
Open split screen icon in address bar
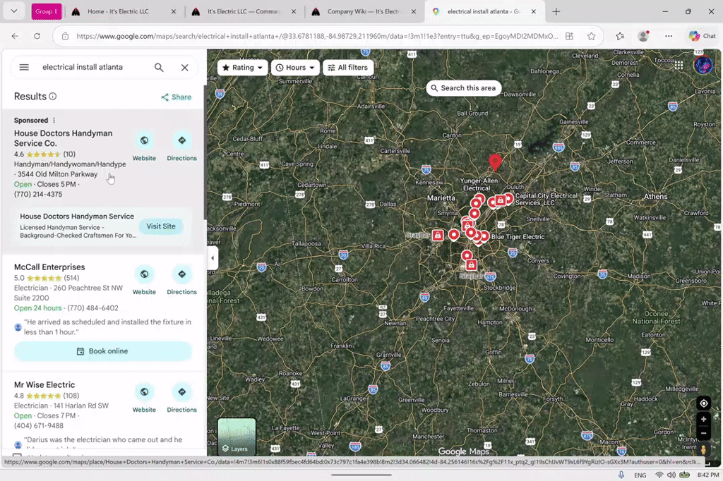click(570, 36)
